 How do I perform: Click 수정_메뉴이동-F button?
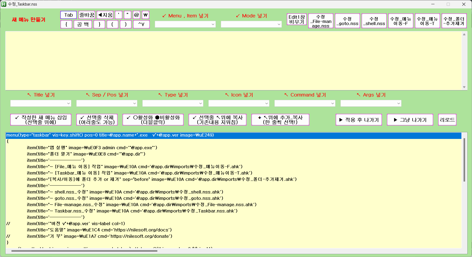pyautogui.click(x=401, y=21)
